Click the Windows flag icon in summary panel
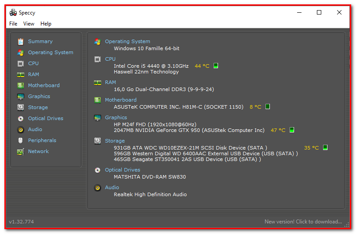The width and height of the screenshot is (356, 234). click(98, 42)
